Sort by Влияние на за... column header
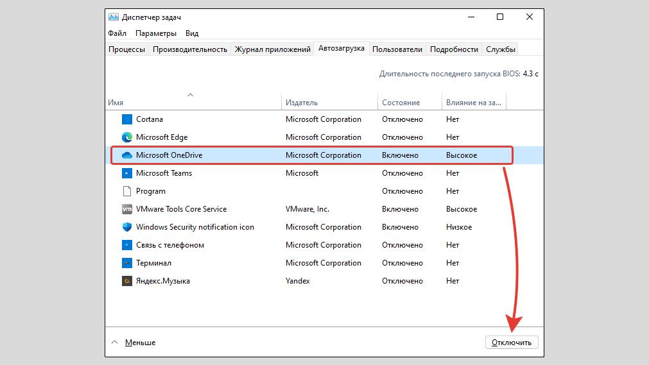649x365 pixels. (x=474, y=102)
